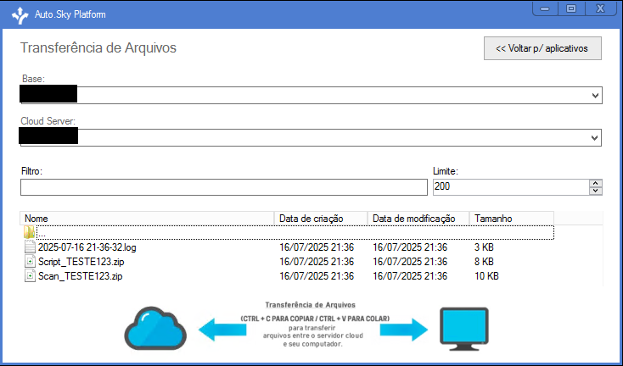Click creation date of Script_TESTE123.zip
This screenshot has height=366, width=623.
point(317,262)
